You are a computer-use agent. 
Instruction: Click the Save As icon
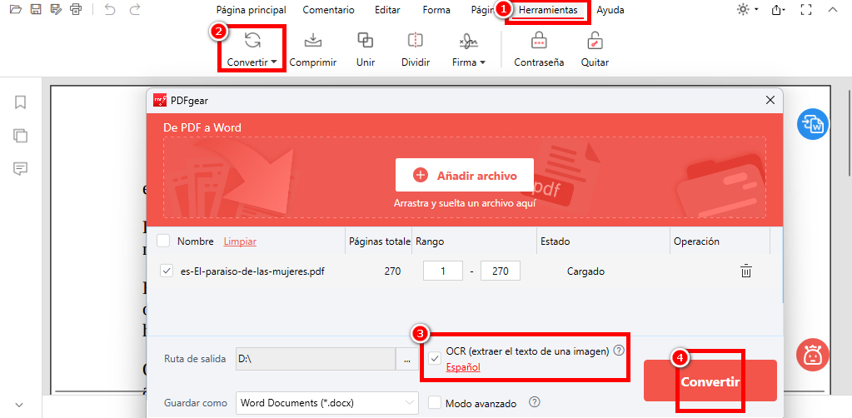click(x=55, y=9)
